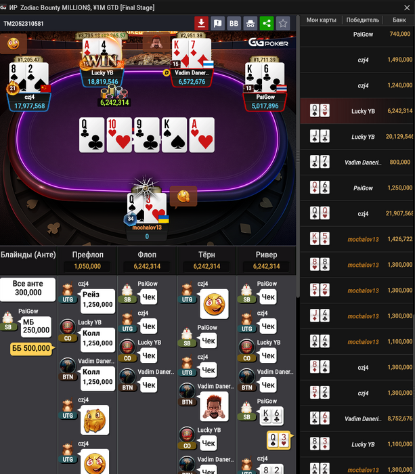The width and height of the screenshot is (415, 474).
Task: Click the incognito hat-and-glasses icon
Action: (x=250, y=23)
